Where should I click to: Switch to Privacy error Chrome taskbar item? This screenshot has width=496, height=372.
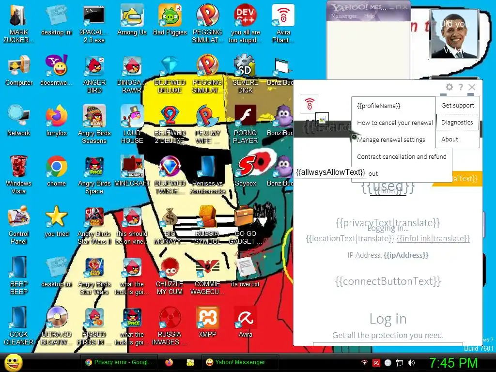point(119,362)
